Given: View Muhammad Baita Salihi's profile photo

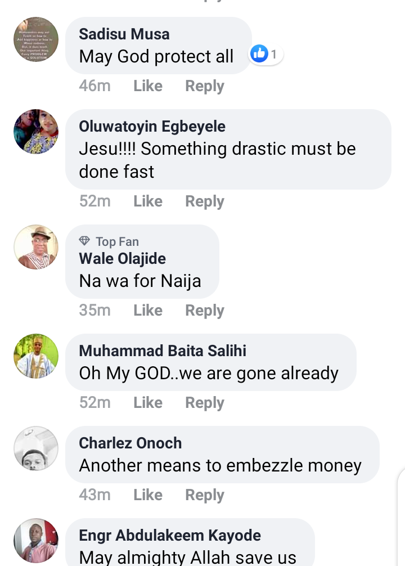Looking at the screenshot, I should (36, 356).
